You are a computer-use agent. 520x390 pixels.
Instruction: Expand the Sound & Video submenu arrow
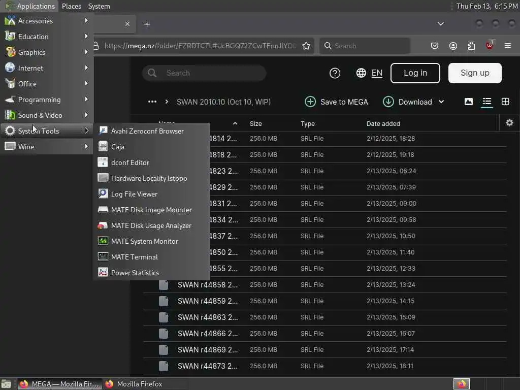pyautogui.click(x=86, y=115)
